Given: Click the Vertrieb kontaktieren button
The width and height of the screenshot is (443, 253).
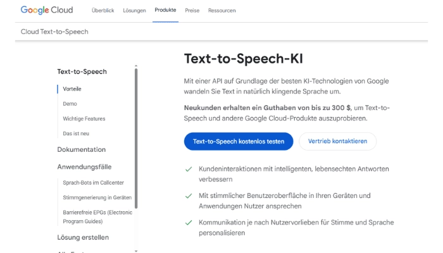Looking at the screenshot, I should pos(337,141).
